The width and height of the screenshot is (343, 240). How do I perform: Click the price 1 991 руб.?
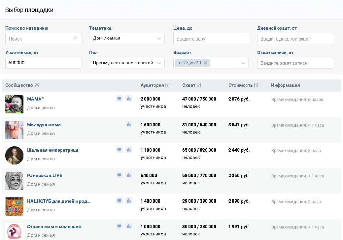tap(239, 227)
